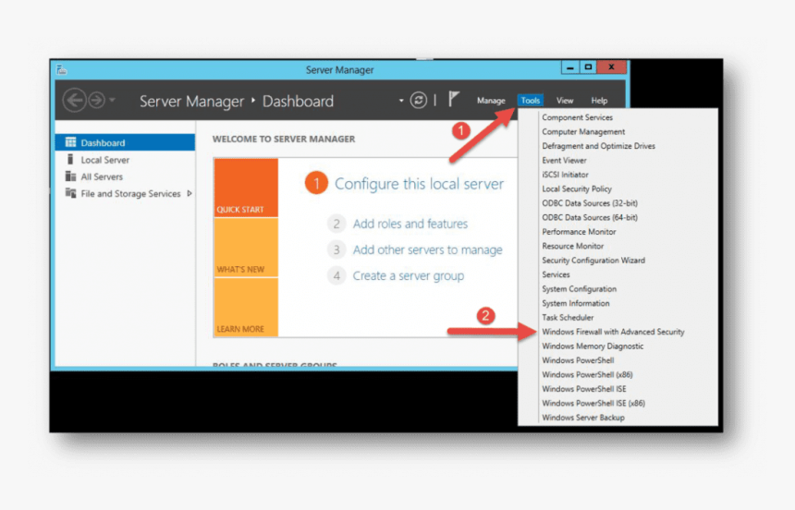Click Add roles and features link
The image size is (795, 510).
click(410, 224)
